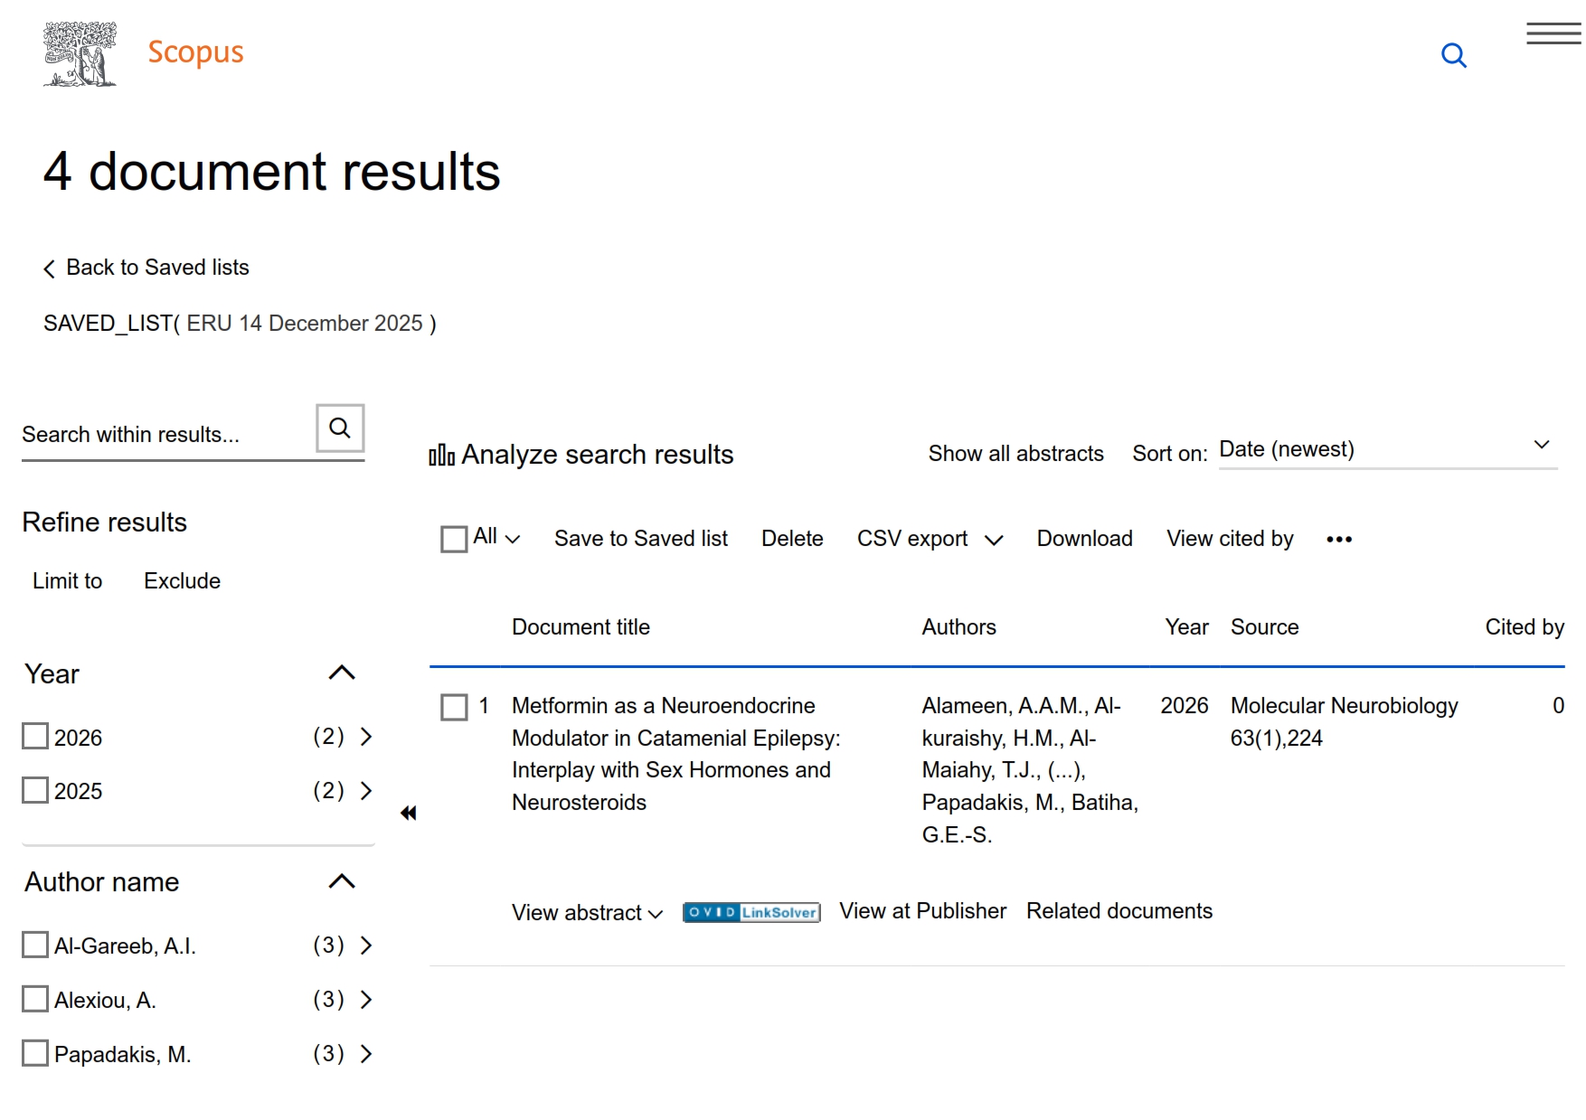
Task: Go Back to Saved lists
Action: point(146,268)
